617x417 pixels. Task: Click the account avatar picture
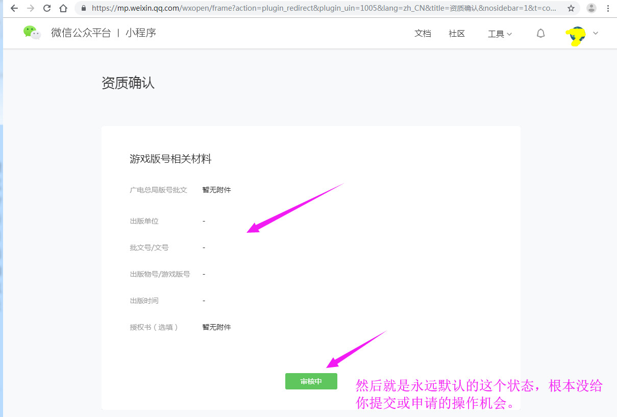(x=577, y=36)
